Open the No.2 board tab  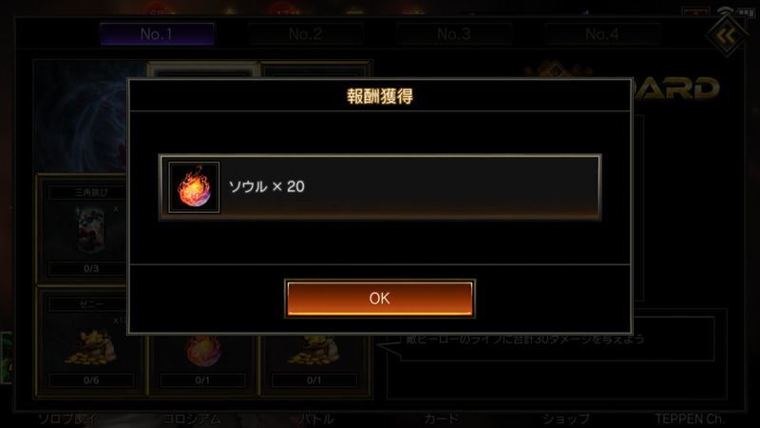[x=305, y=34]
